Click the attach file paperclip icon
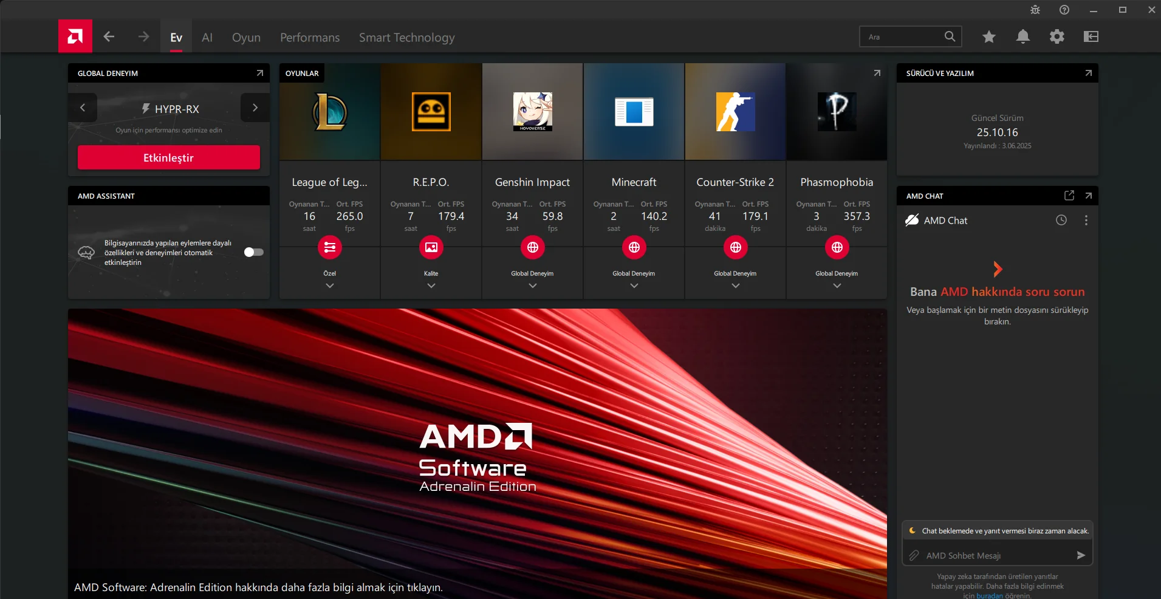This screenshot has height=599, width=1161. pos(914,555)
